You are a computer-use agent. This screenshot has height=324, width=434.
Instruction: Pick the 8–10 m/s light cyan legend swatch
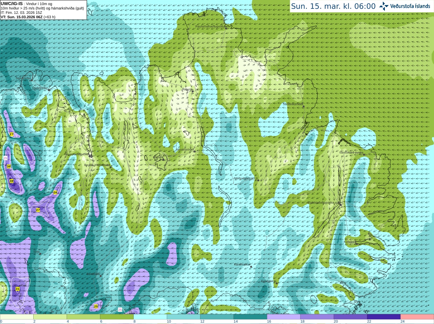[150, 317]
